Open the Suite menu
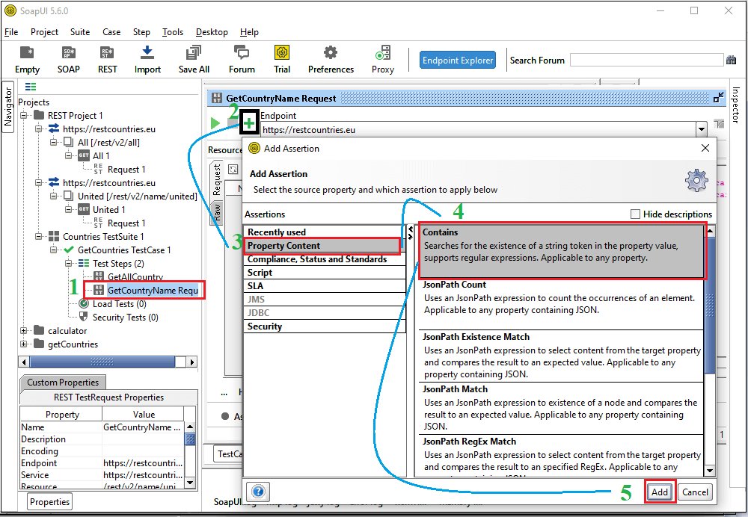 click(x=80, y=32)
